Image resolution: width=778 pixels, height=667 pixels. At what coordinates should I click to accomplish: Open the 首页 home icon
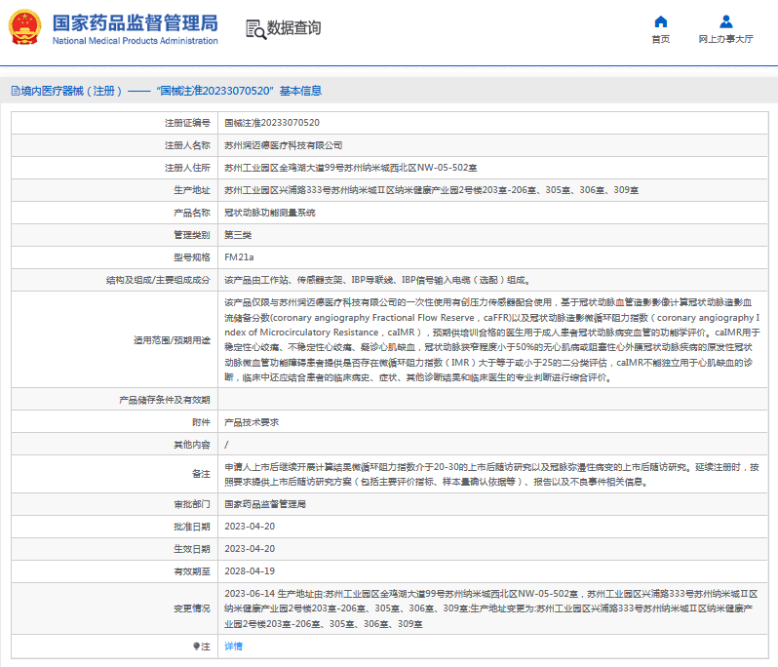(660, 21)
